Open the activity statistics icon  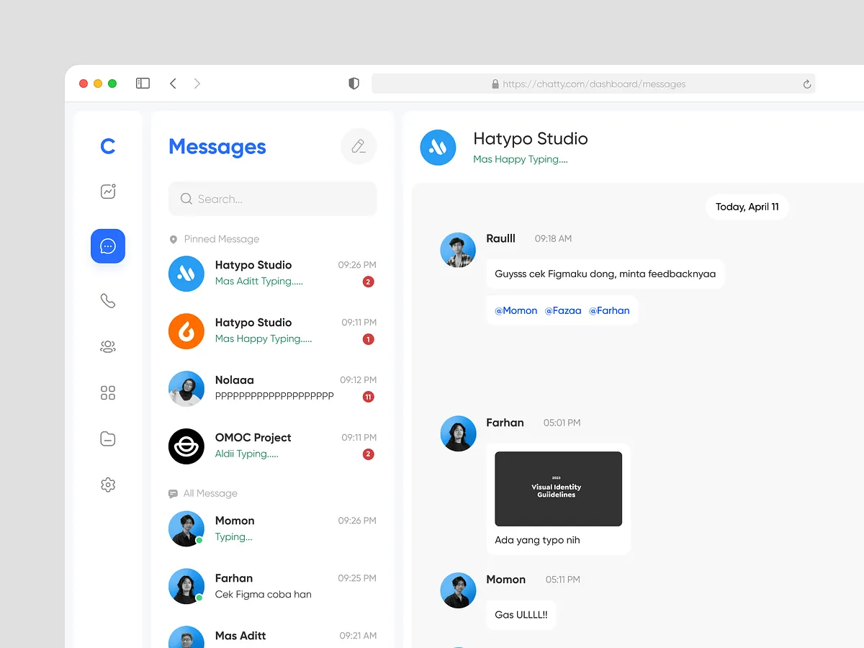coord(107,192)
